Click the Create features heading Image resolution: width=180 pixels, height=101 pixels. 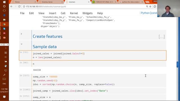click(48, 36)
